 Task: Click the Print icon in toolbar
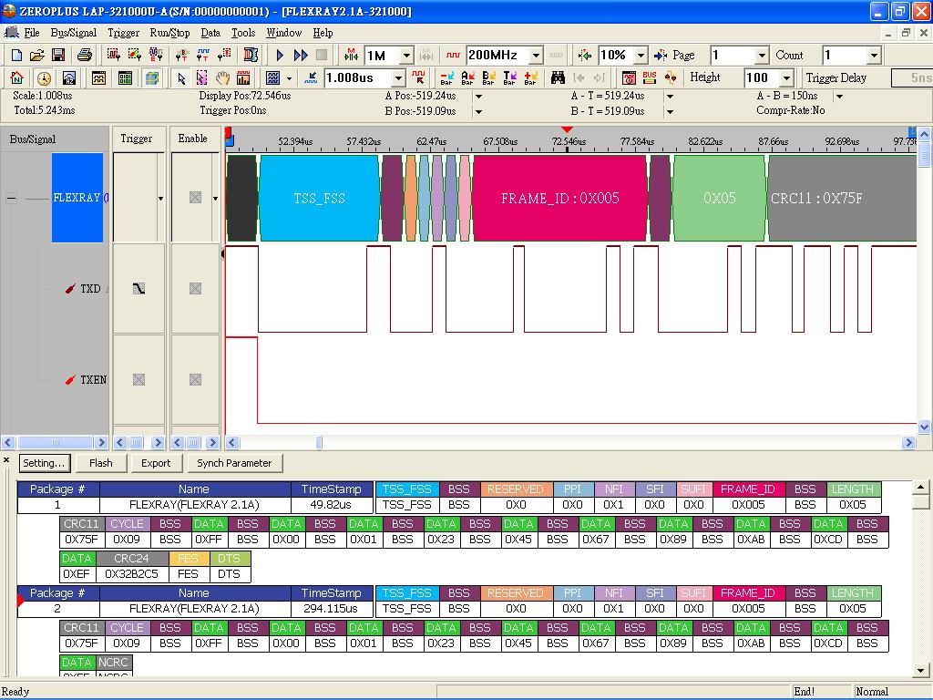point(85,56)
